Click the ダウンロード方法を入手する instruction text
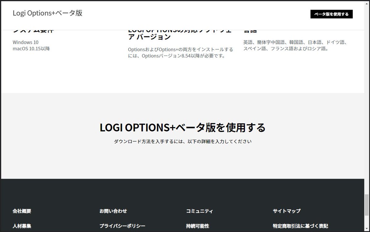 coord(183,141)
